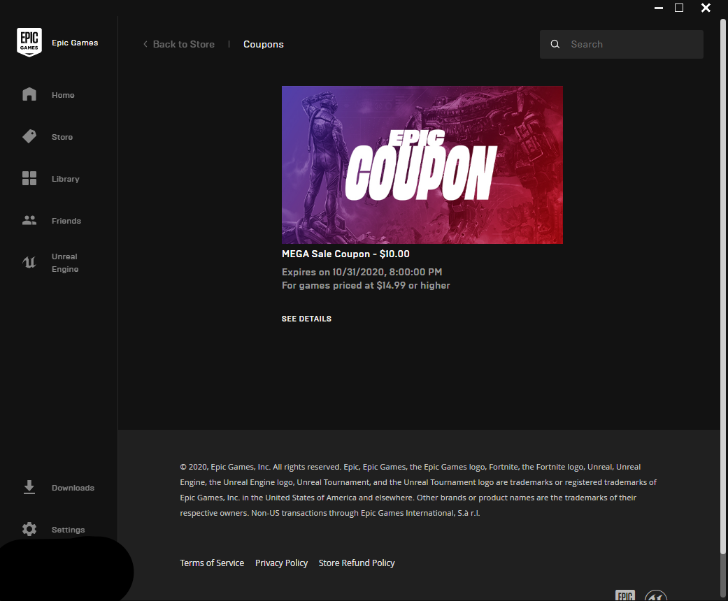Click the back chevron before Back to Store
Screen dimensions: 728x601
[x=145, y=44]
